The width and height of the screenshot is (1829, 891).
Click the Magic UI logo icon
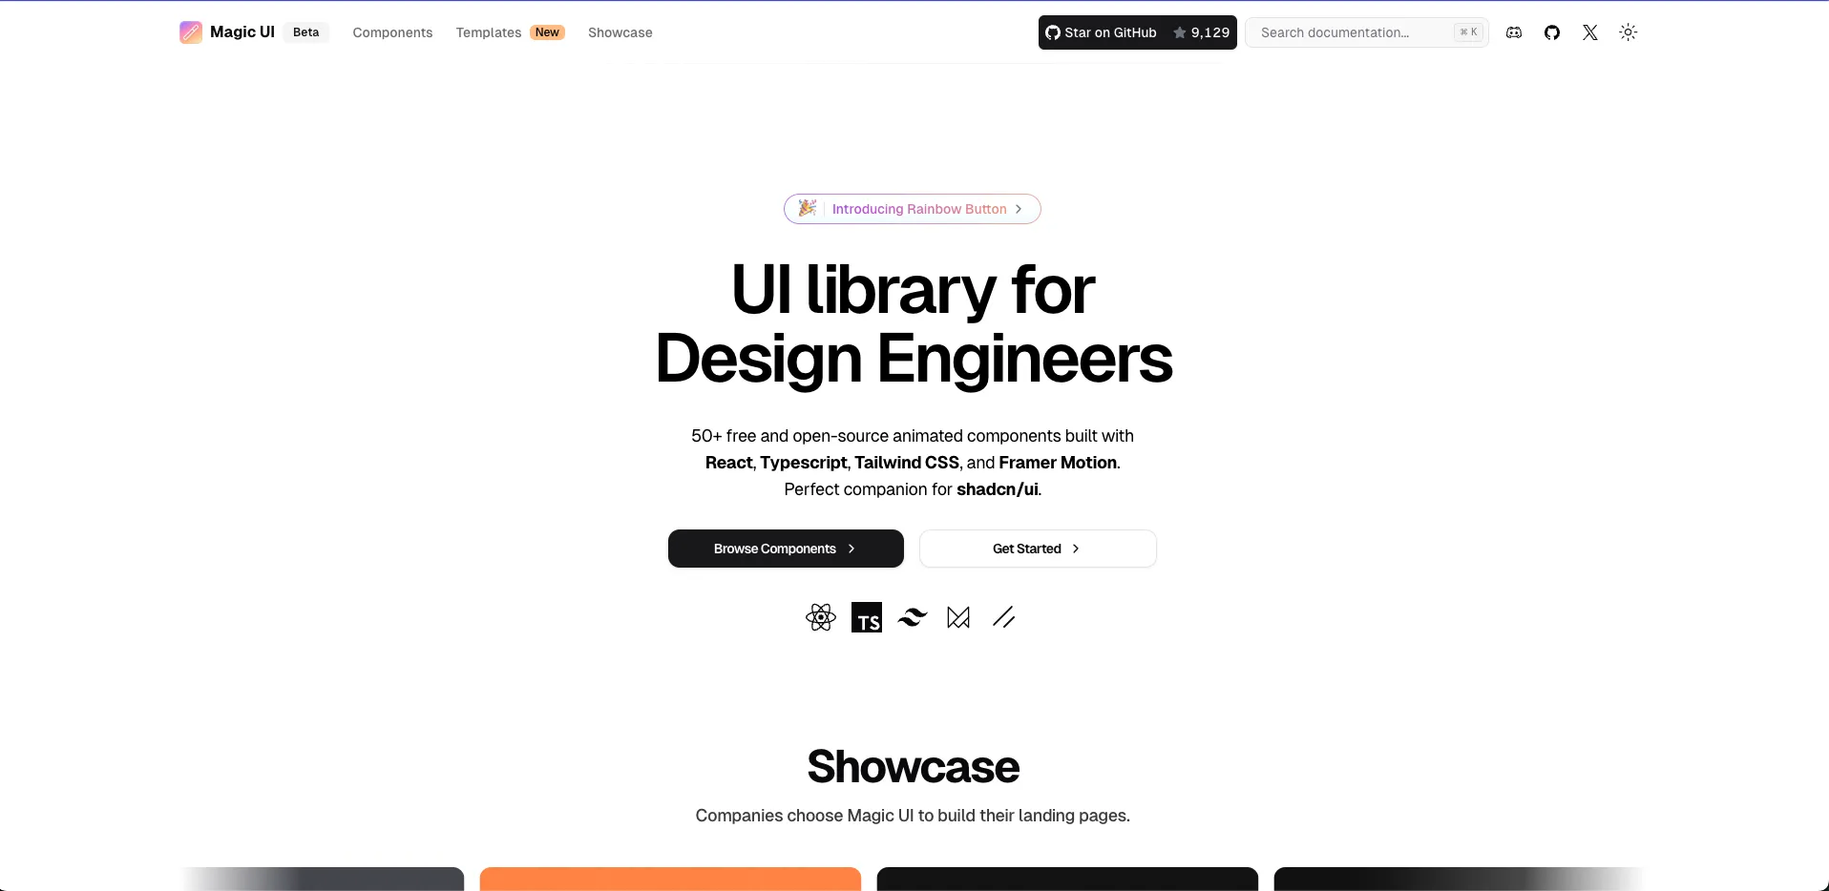tap(191, 32)
